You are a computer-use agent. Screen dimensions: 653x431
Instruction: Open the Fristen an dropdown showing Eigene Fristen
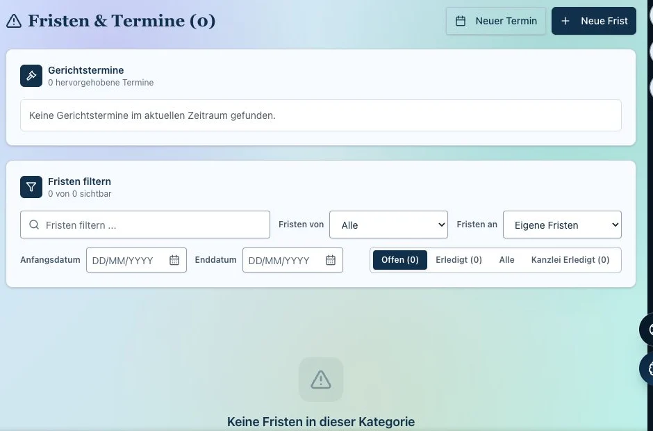click(x=562, y=225)
